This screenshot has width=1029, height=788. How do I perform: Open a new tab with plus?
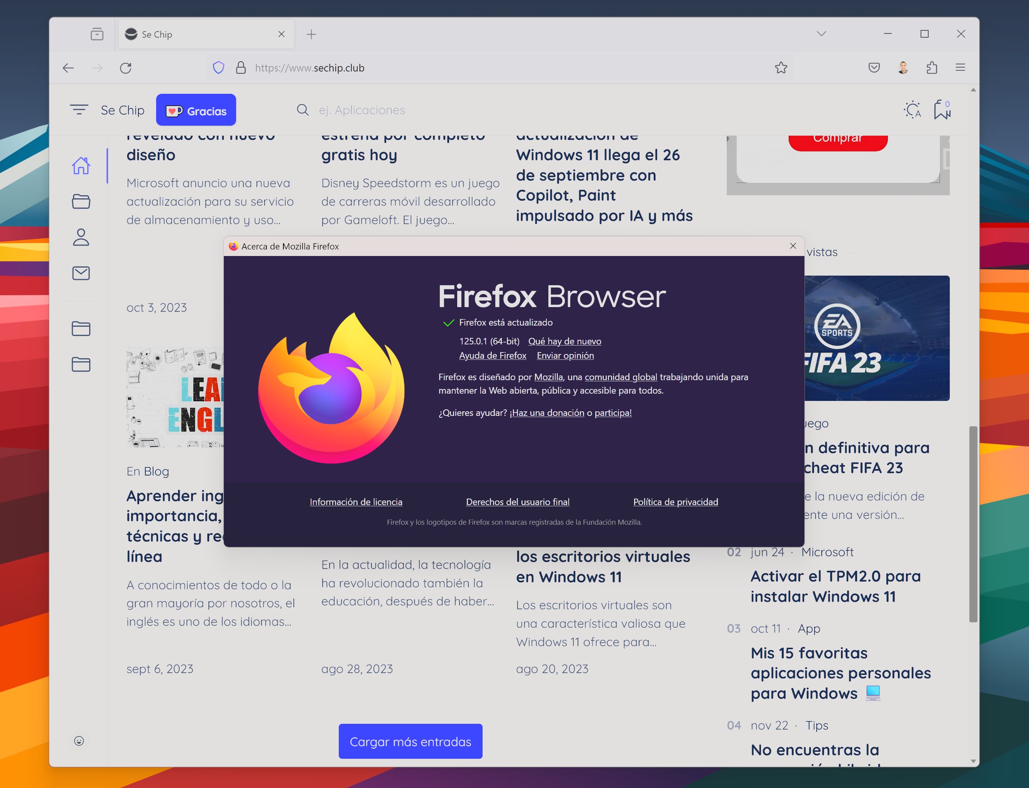coord(311,34)
